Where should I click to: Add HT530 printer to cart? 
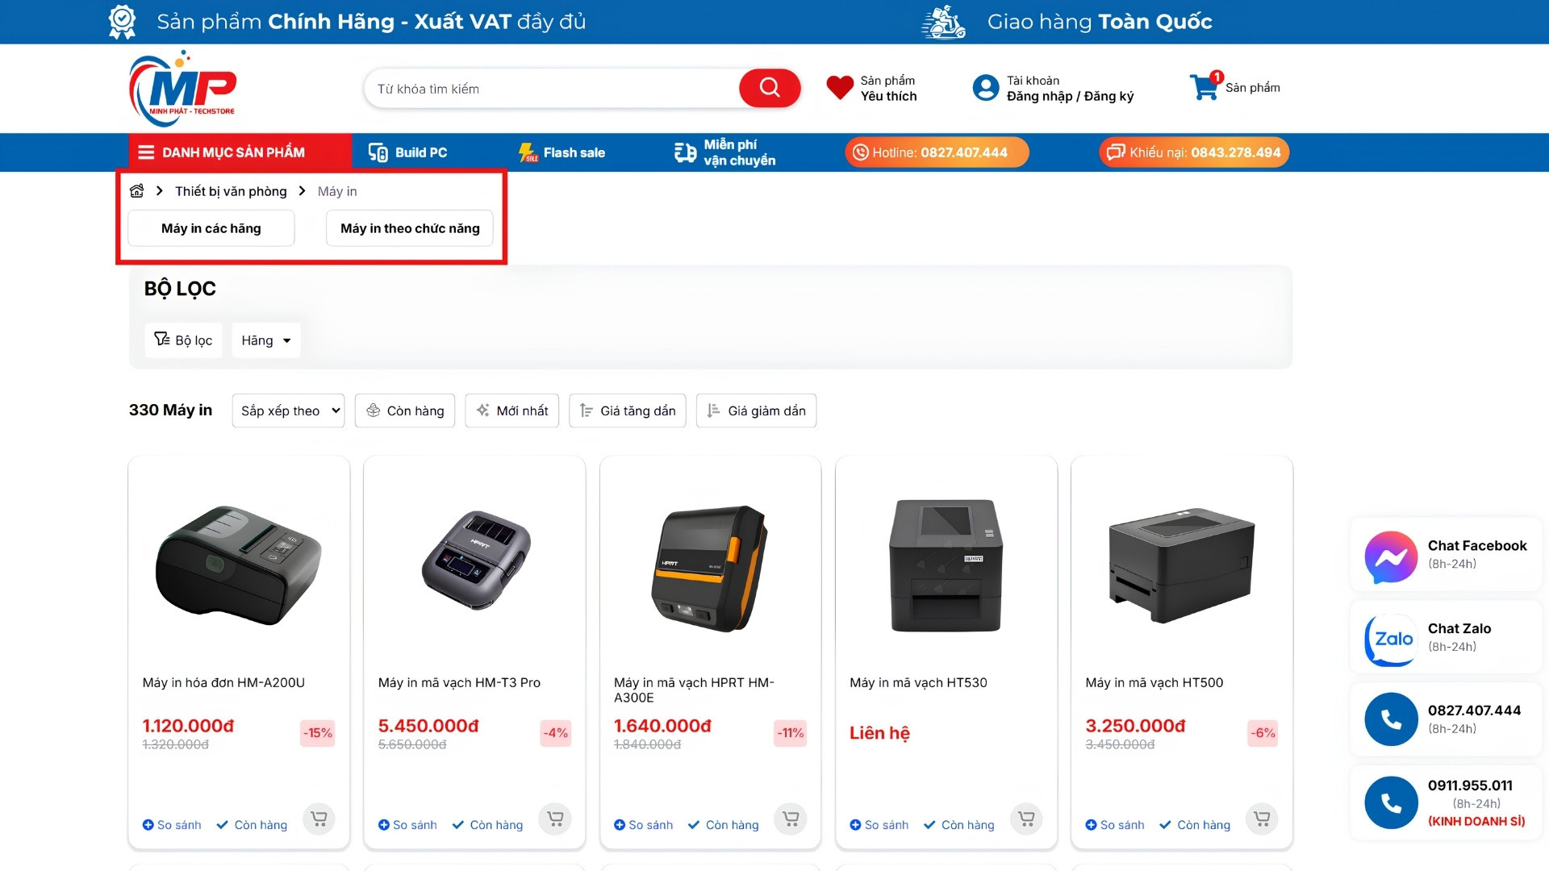[x=1026, y=819]
